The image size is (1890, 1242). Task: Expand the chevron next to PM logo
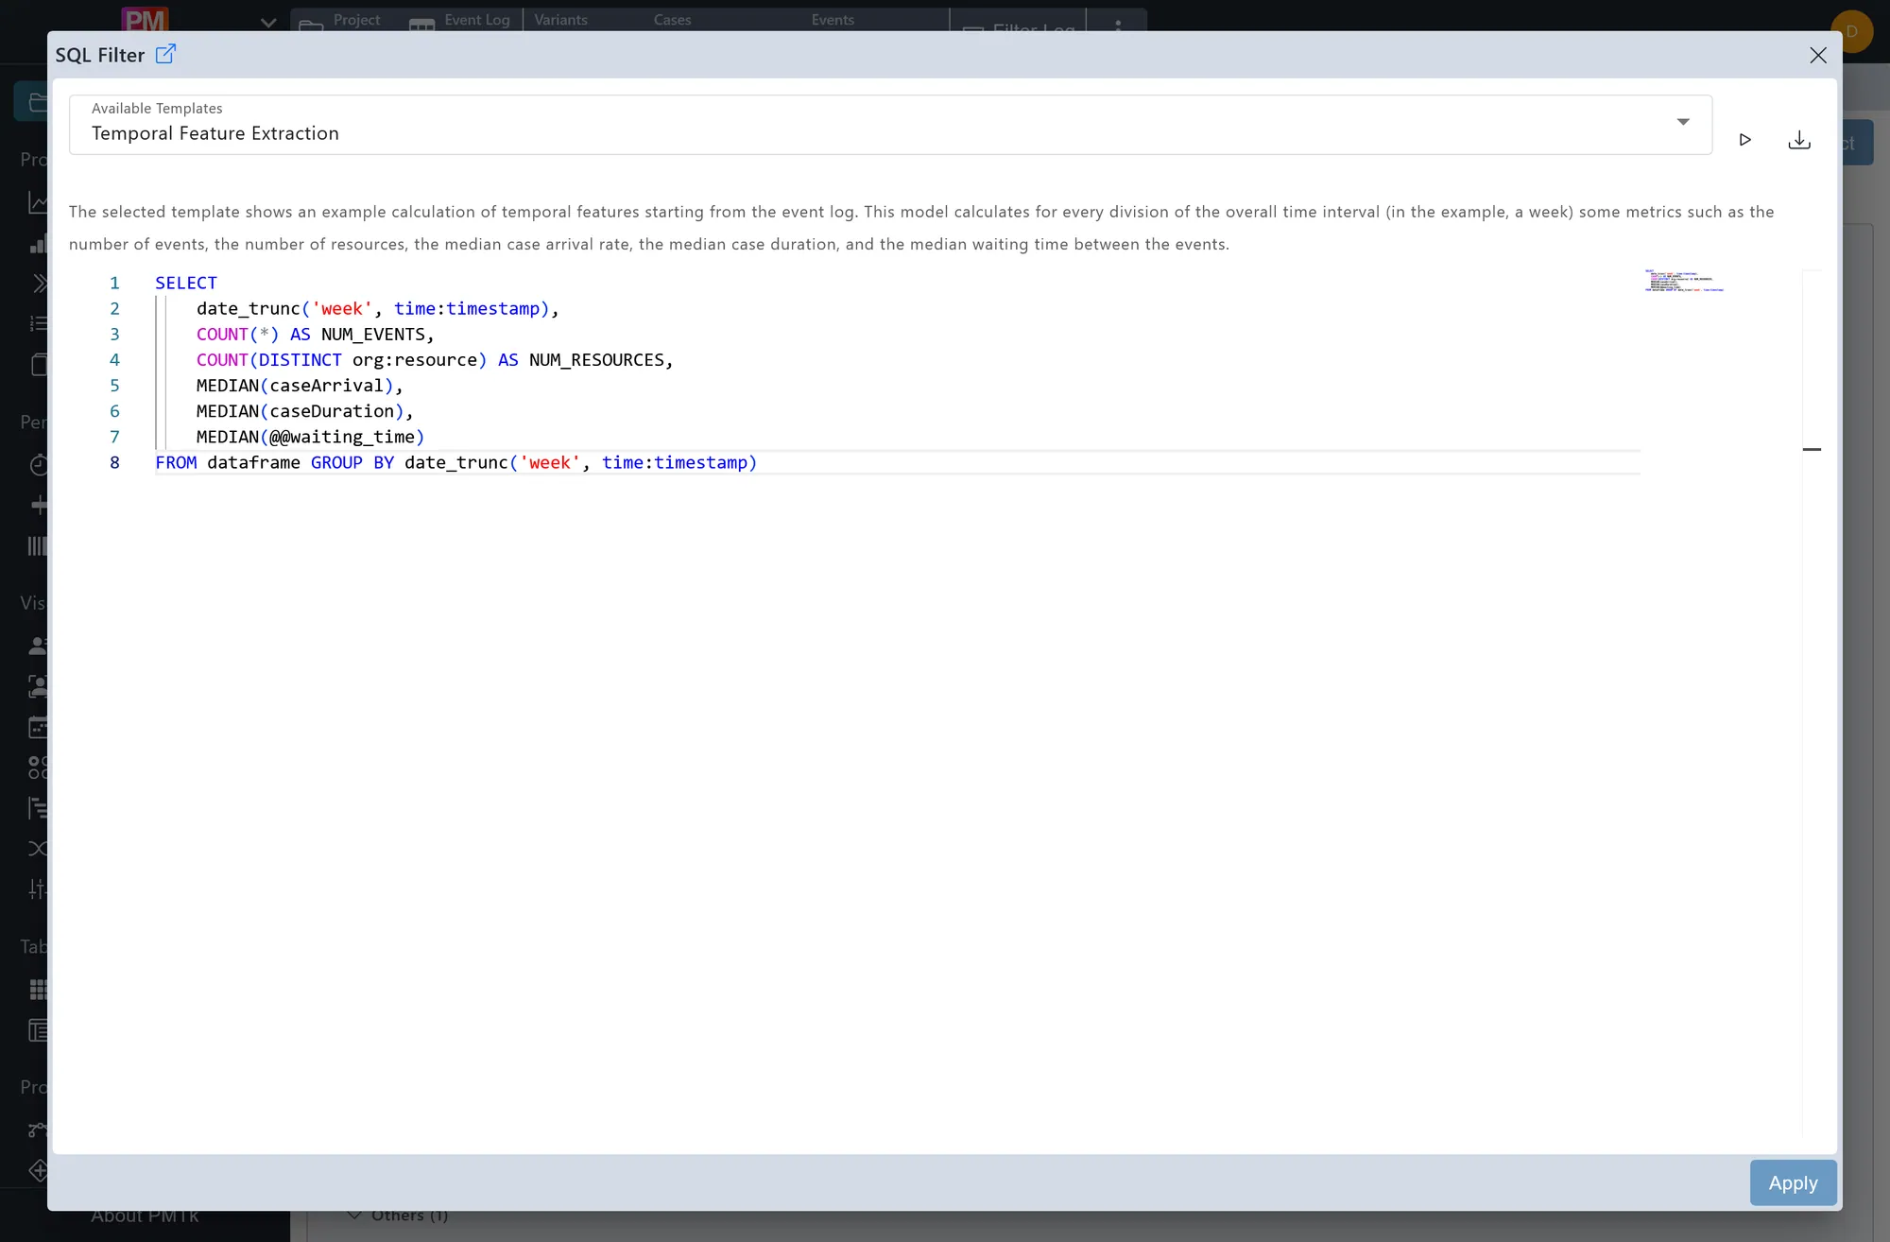tap(268, 23)
